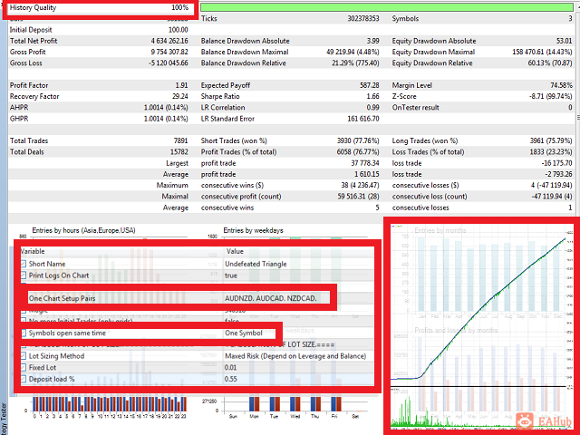Select the GHPR row label

19,119
